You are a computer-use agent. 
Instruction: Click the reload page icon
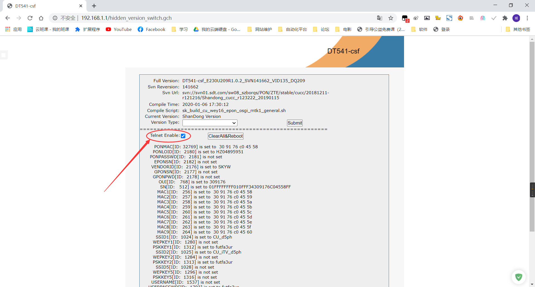point(30,18)
